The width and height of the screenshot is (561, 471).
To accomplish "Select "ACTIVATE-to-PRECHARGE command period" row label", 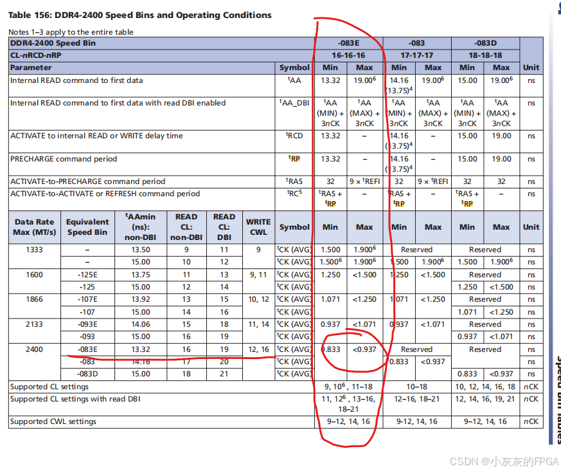I will pos(87,181).
